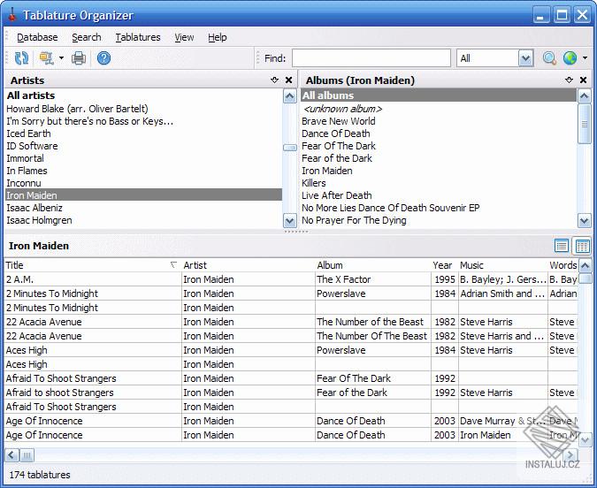This screenshot has width=597, height=488.
Task: Click the Artists list scroll up arrow
Action: [x=290, y=96]
